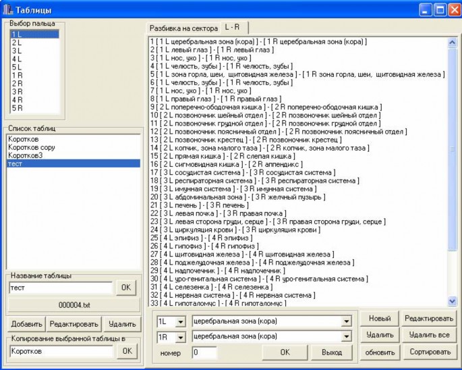Switch to Разбивка на сектора tab

pyautogui.click(x=183, y=28)
